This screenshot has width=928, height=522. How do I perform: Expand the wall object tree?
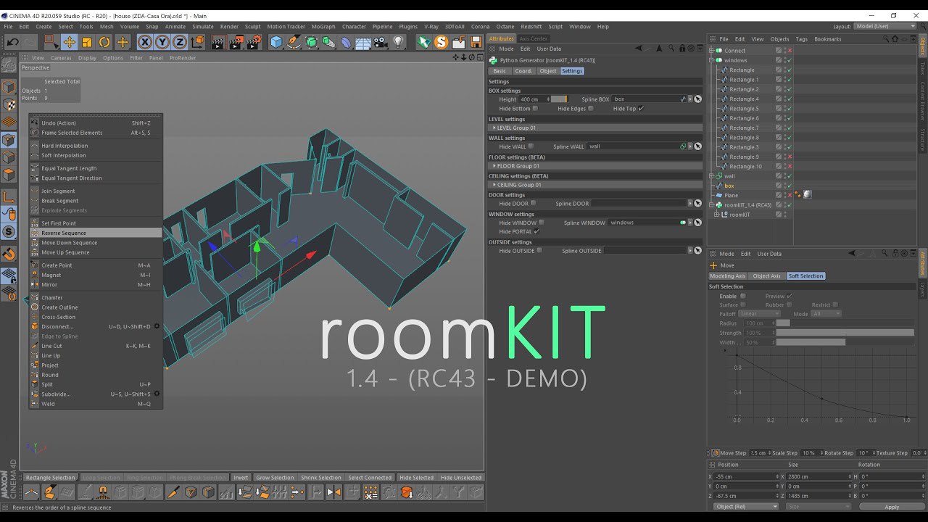pyautogui.click(x=711, y=176)
